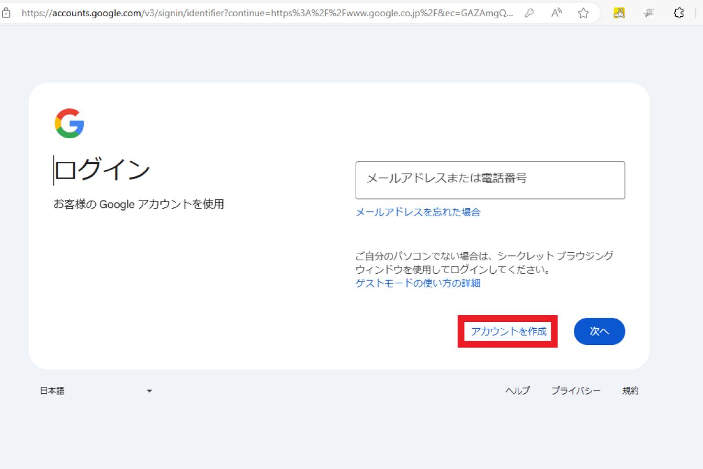Click the gray extension icon beside the rabbit
This screenshot has width=703, height=469.
tap(649, 13)
